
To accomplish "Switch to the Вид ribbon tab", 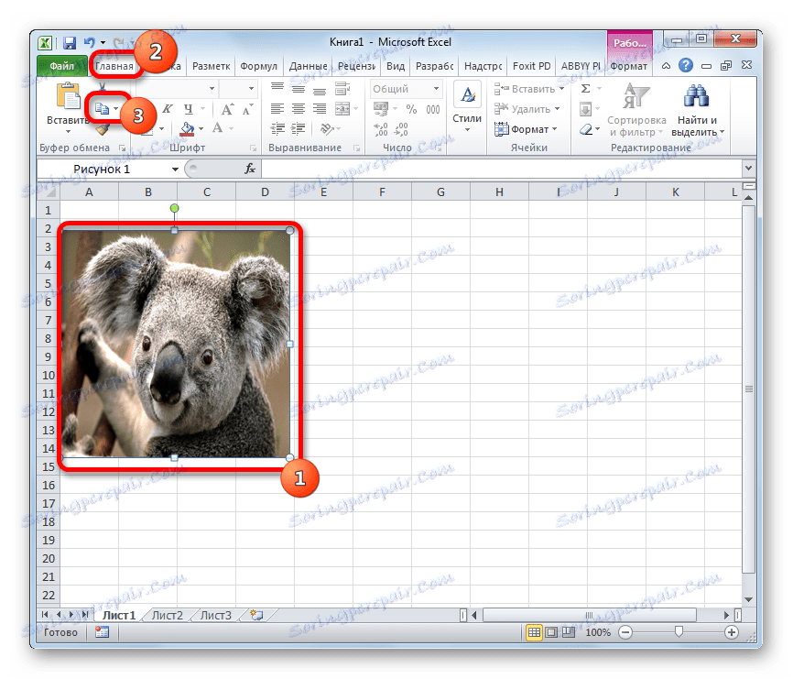I will [x=396, y=65].
